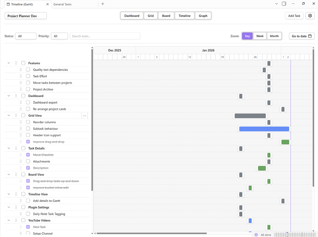Viewport: 318px width, 237px height.
Task: Click the drag handle next to Task Effort
Action: click(x=21, y=76)
